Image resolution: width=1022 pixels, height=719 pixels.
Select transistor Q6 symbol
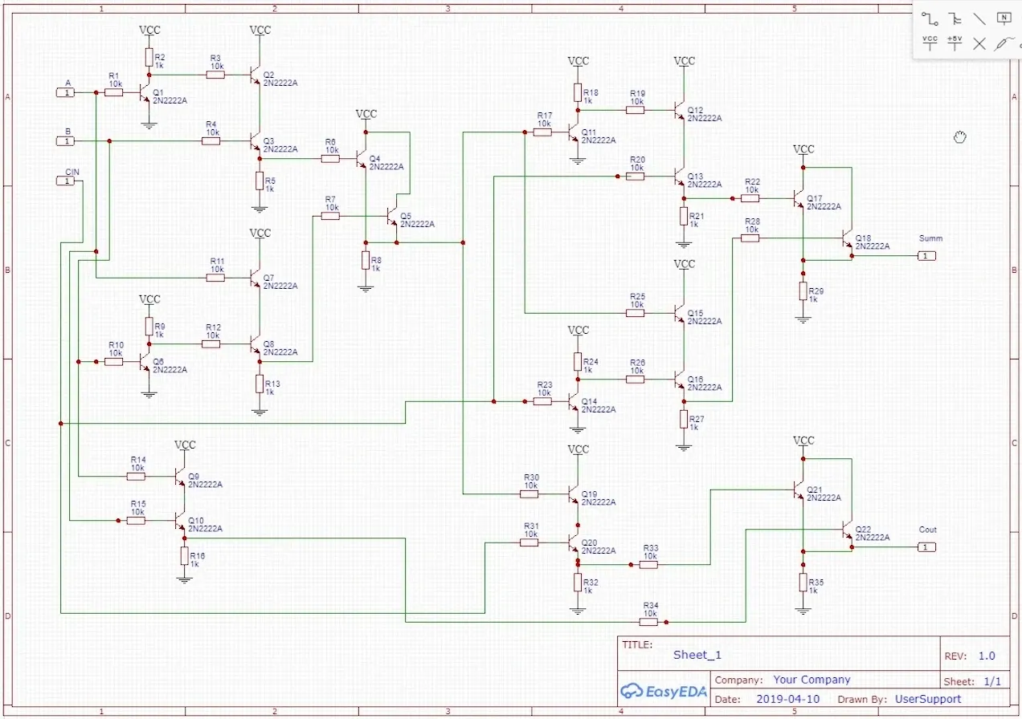pyautogui.click(x=144, y=362)
